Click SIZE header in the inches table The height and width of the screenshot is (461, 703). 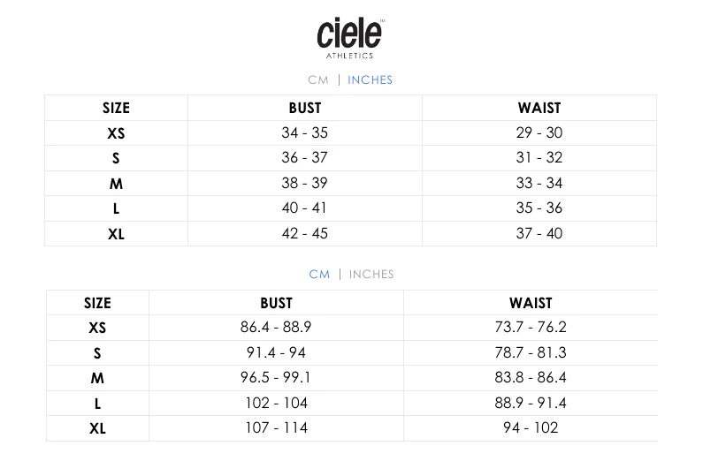116,108
